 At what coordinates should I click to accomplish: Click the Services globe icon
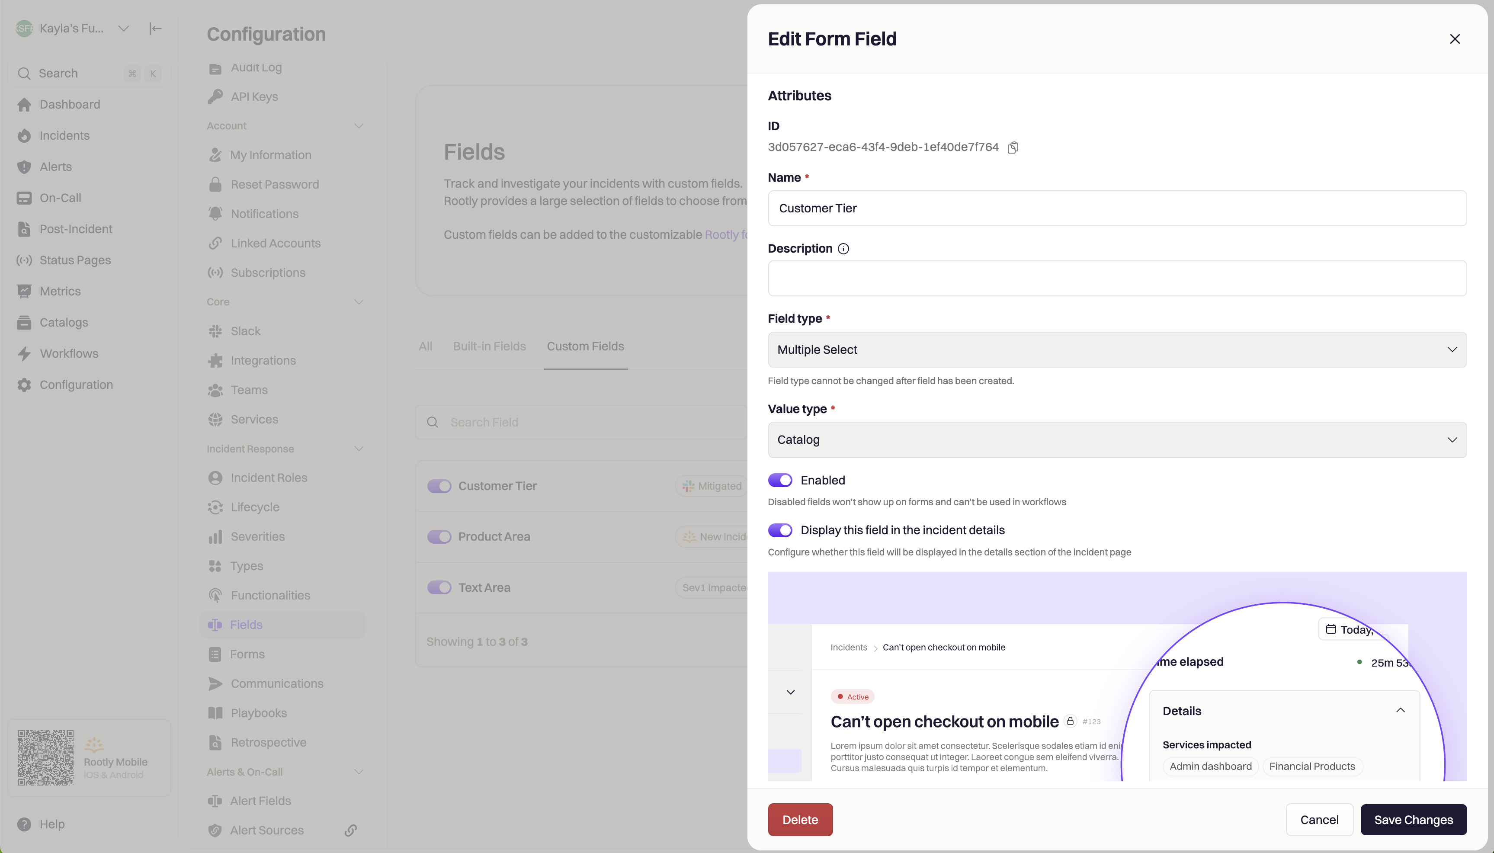[215, 420]
